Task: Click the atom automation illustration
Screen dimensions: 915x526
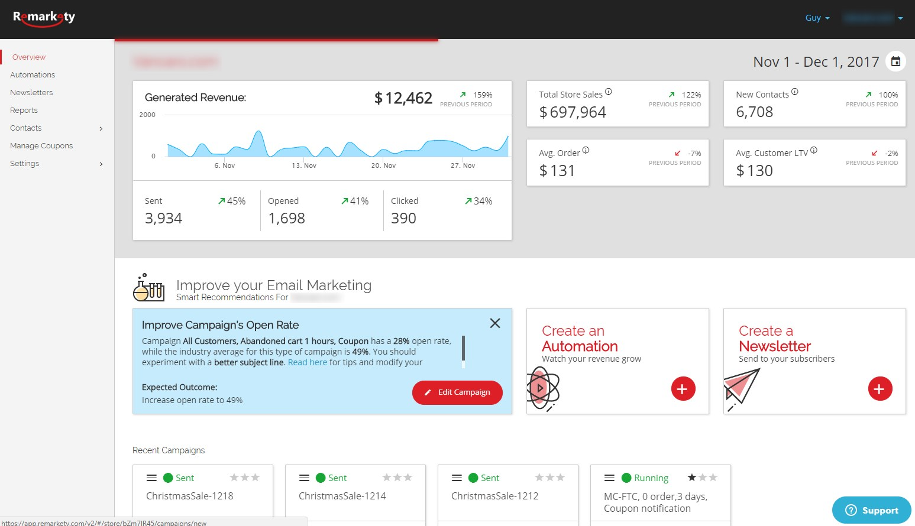Action: (x=542, y=388)
